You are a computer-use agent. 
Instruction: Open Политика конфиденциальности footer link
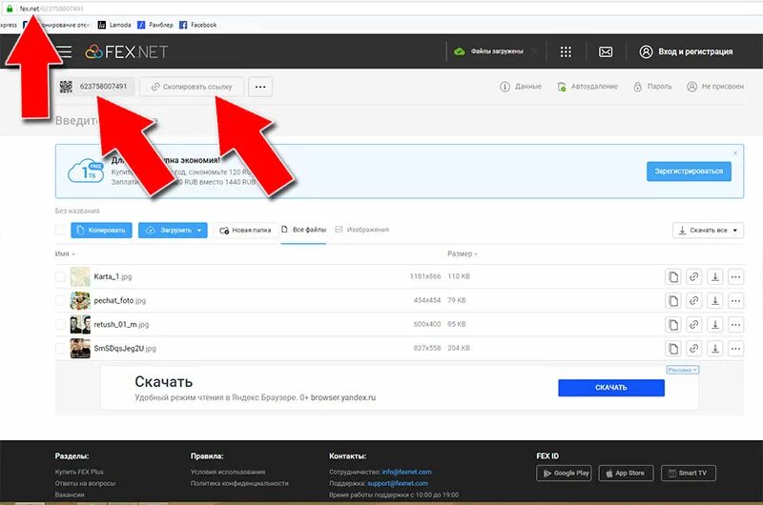239,483
